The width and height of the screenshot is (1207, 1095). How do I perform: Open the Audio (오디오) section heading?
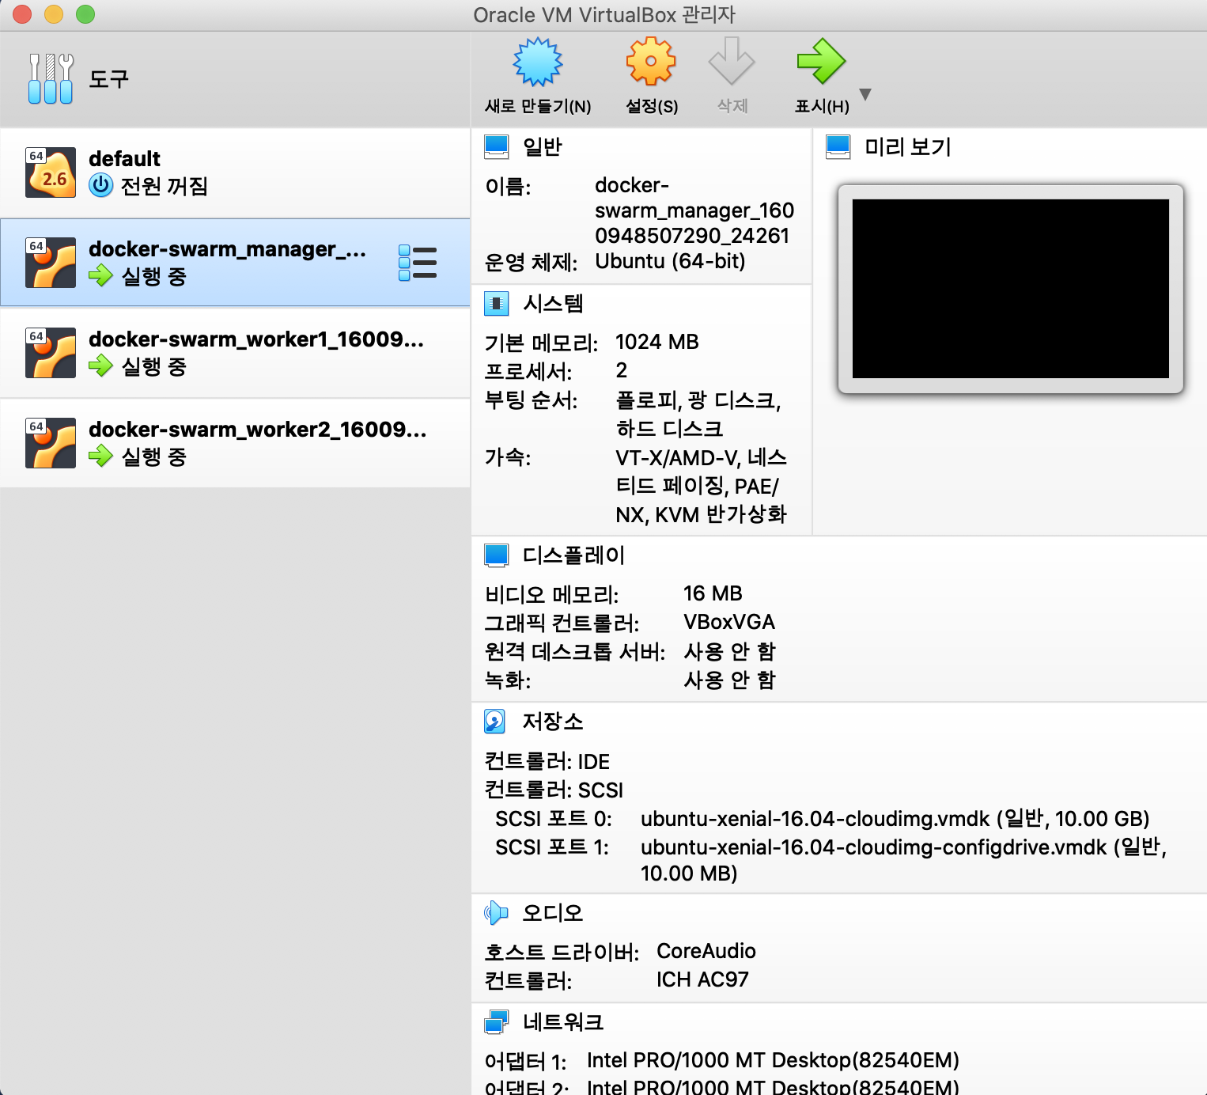click(x=553, y=913)
